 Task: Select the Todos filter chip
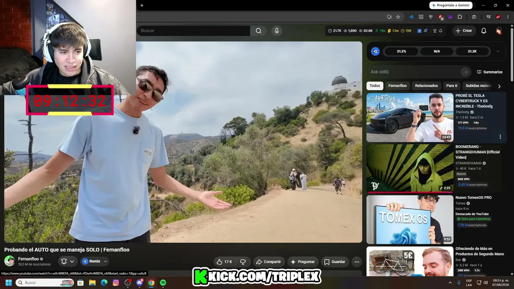click(375, 86)
